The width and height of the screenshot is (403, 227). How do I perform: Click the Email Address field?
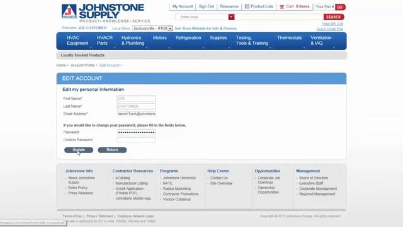[136, 113]
